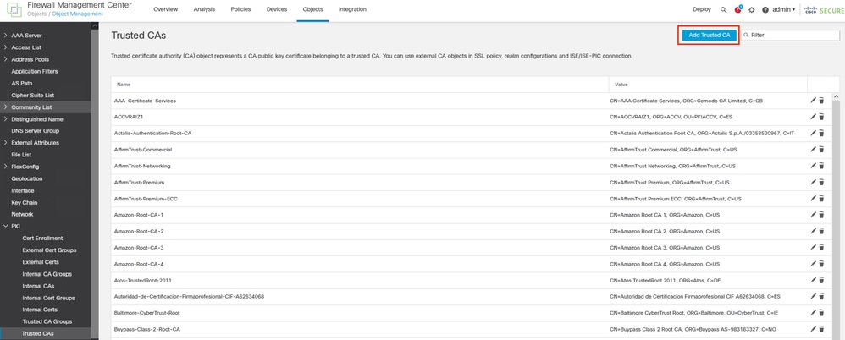Select Trusted CA Groups in sidebar
This screenshot has width=845, height=340.
coord(47,321)
